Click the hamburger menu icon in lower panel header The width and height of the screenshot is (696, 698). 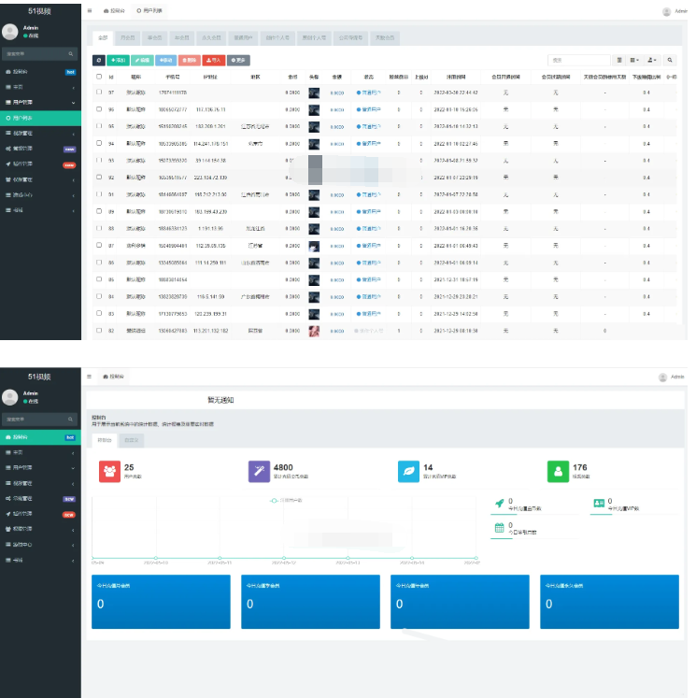point(90,376)
